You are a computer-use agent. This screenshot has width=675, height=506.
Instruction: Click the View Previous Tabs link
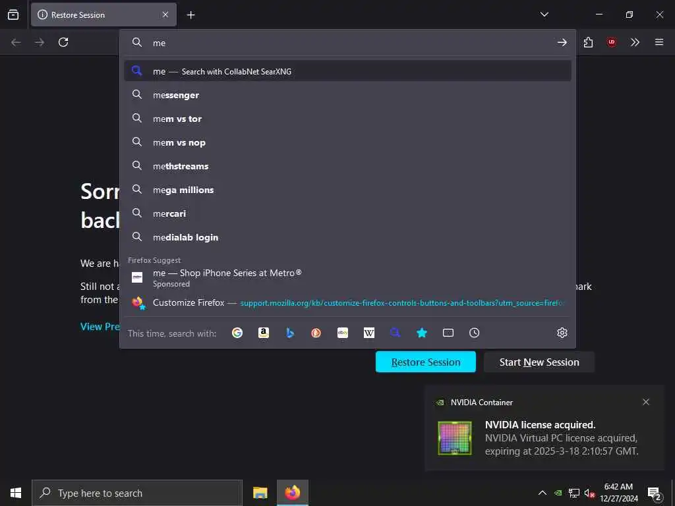coord(100,327)
